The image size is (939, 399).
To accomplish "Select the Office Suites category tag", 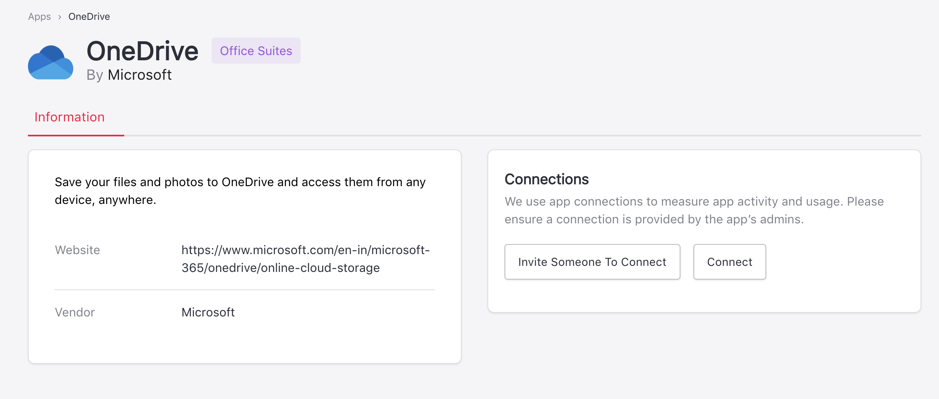I will 256,51.
